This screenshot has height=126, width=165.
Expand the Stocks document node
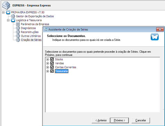tap(47, 59)
